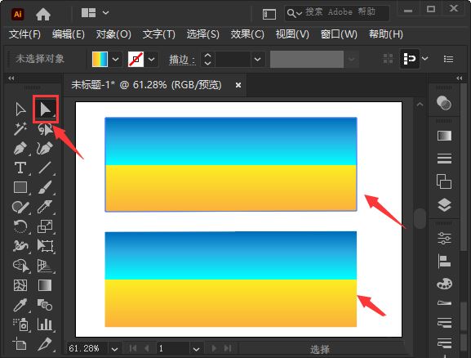Viewport: 471px width, 358px height.
Task: Switch to the 未标题-1* document tab
Action: coord(146,85)
